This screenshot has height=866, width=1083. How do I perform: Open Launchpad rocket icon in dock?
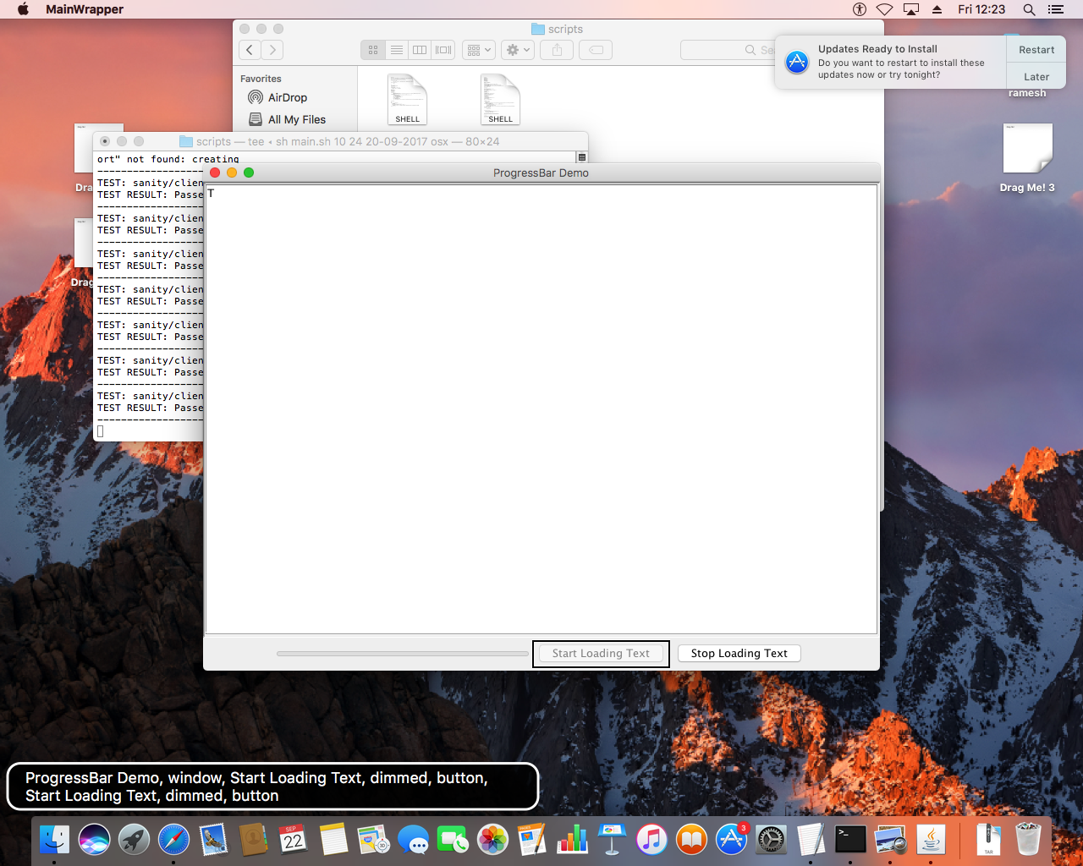pos(134,840)
